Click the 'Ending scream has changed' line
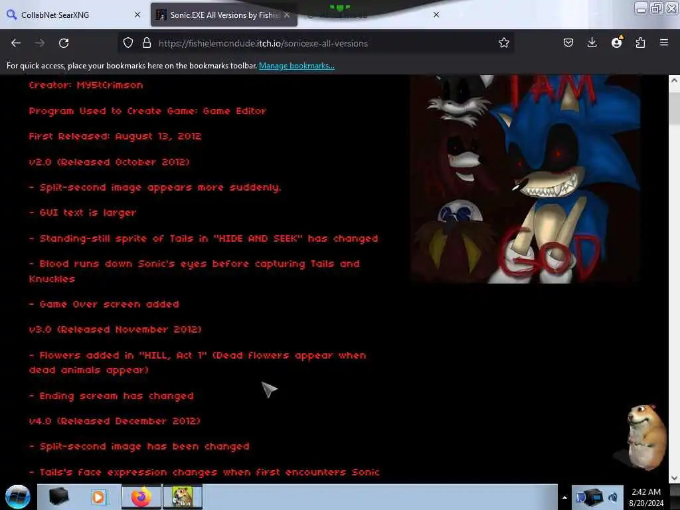The width and height of the screenshot is (680, 510). 112,396
